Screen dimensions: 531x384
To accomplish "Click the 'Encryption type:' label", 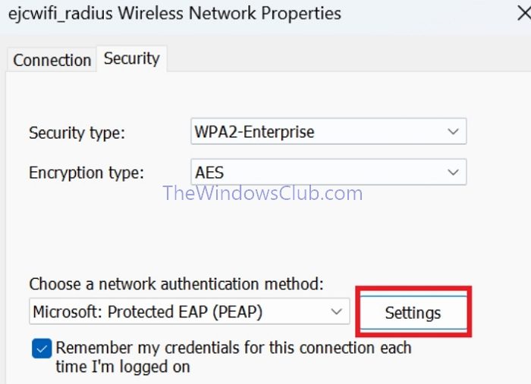I will [86, 173].
